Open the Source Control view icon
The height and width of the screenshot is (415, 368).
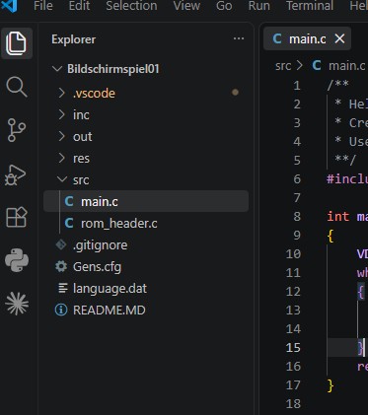point(17,130)
